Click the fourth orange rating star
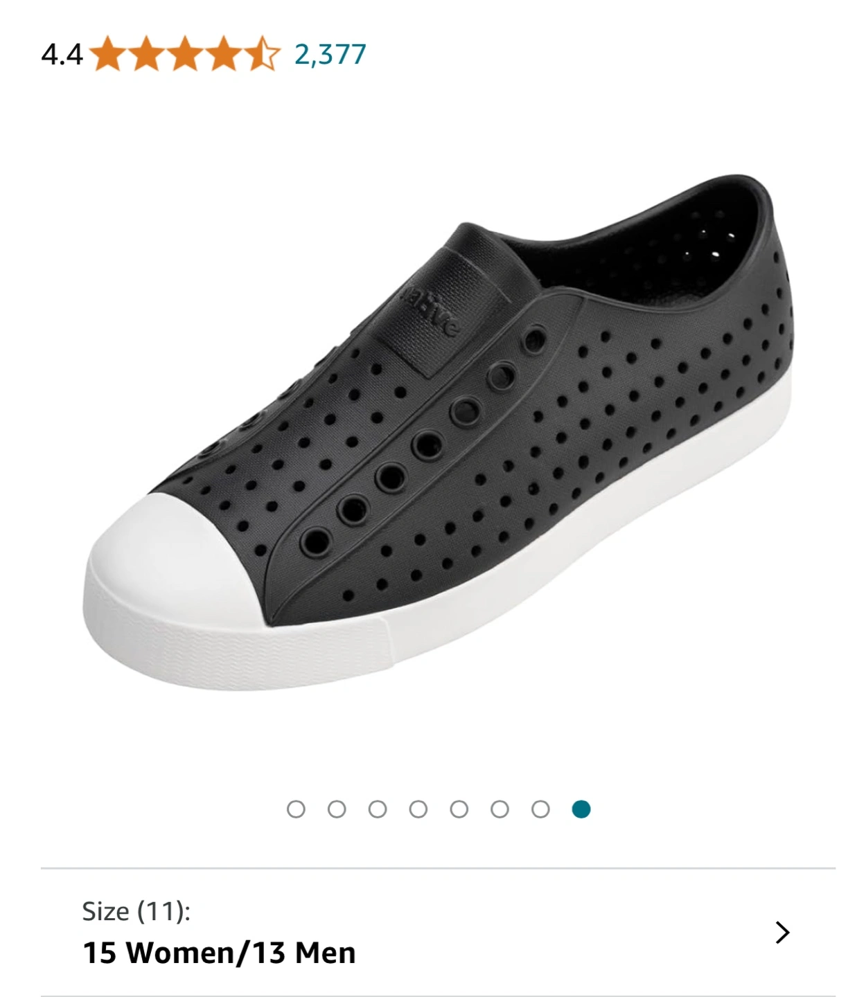The image size is (848, 997). [224, 55]
